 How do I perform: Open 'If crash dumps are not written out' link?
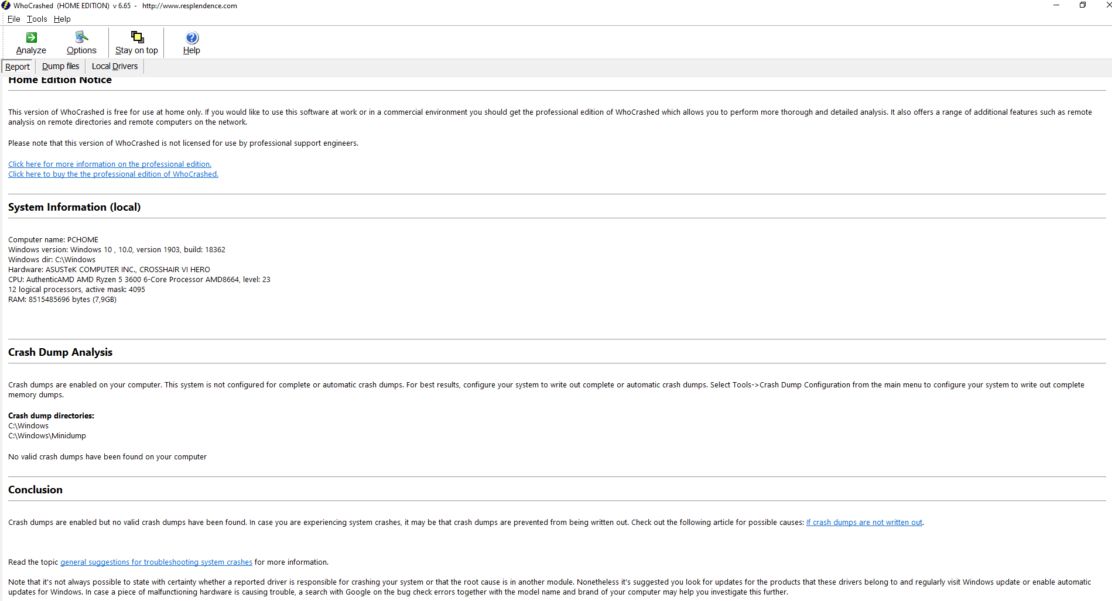864,523
